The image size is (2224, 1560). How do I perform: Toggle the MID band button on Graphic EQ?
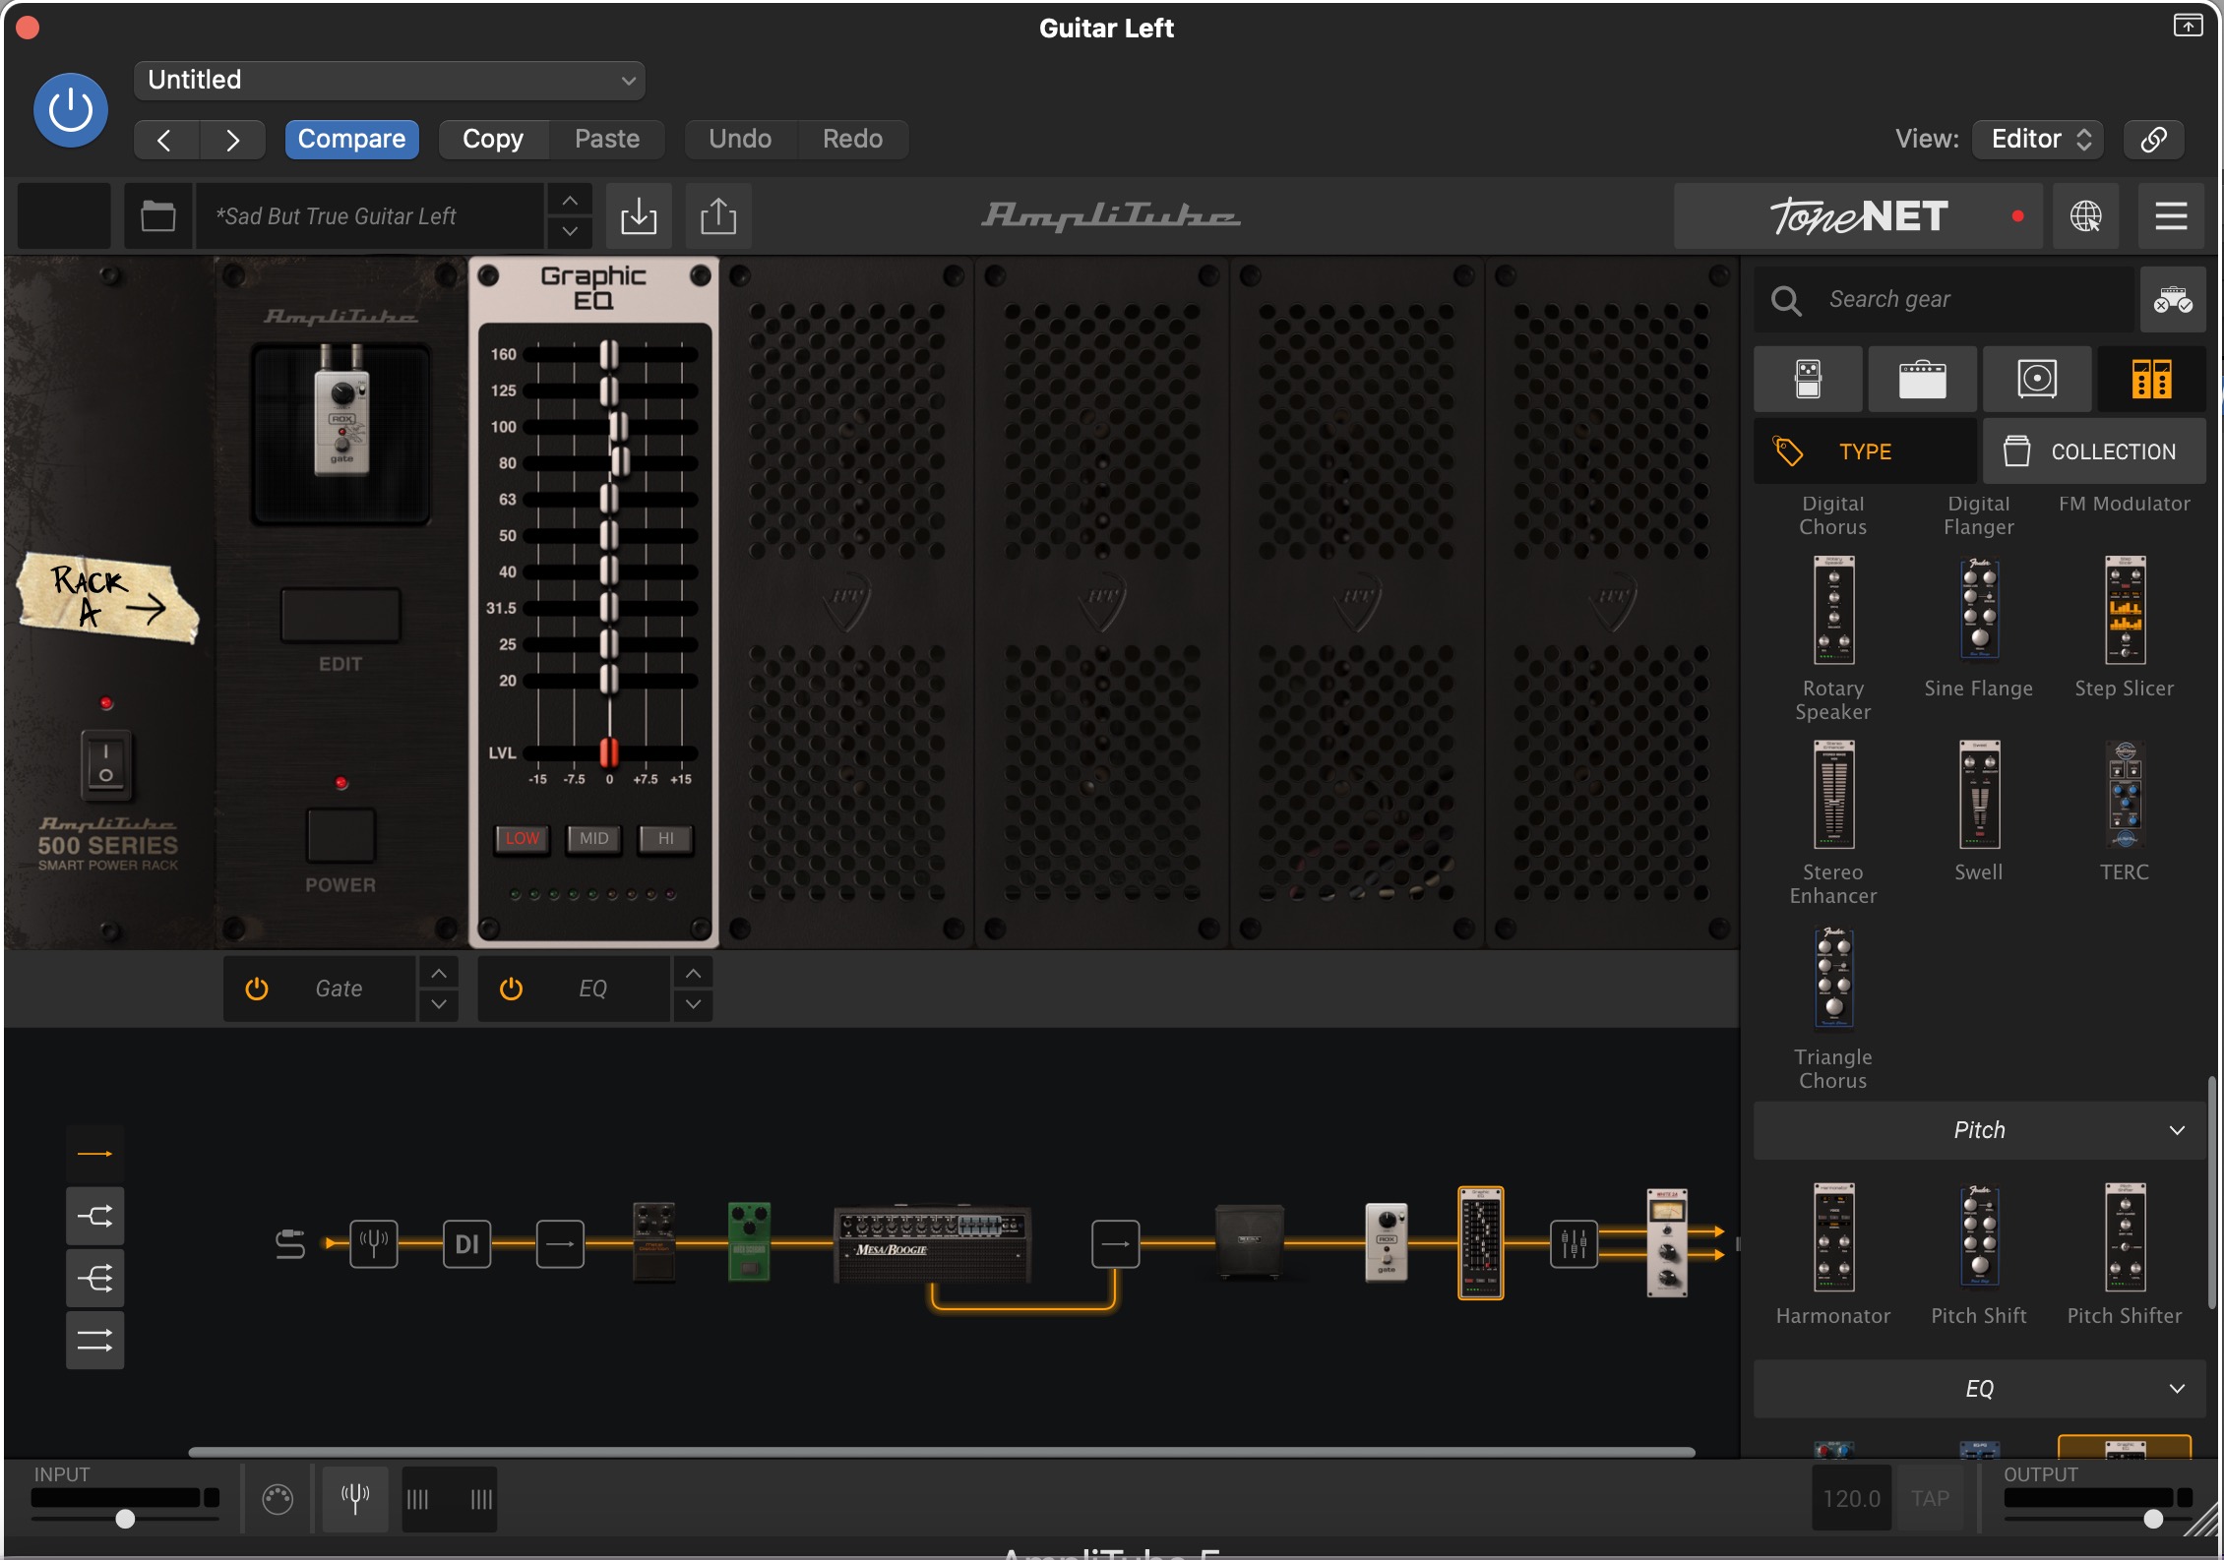593,838
